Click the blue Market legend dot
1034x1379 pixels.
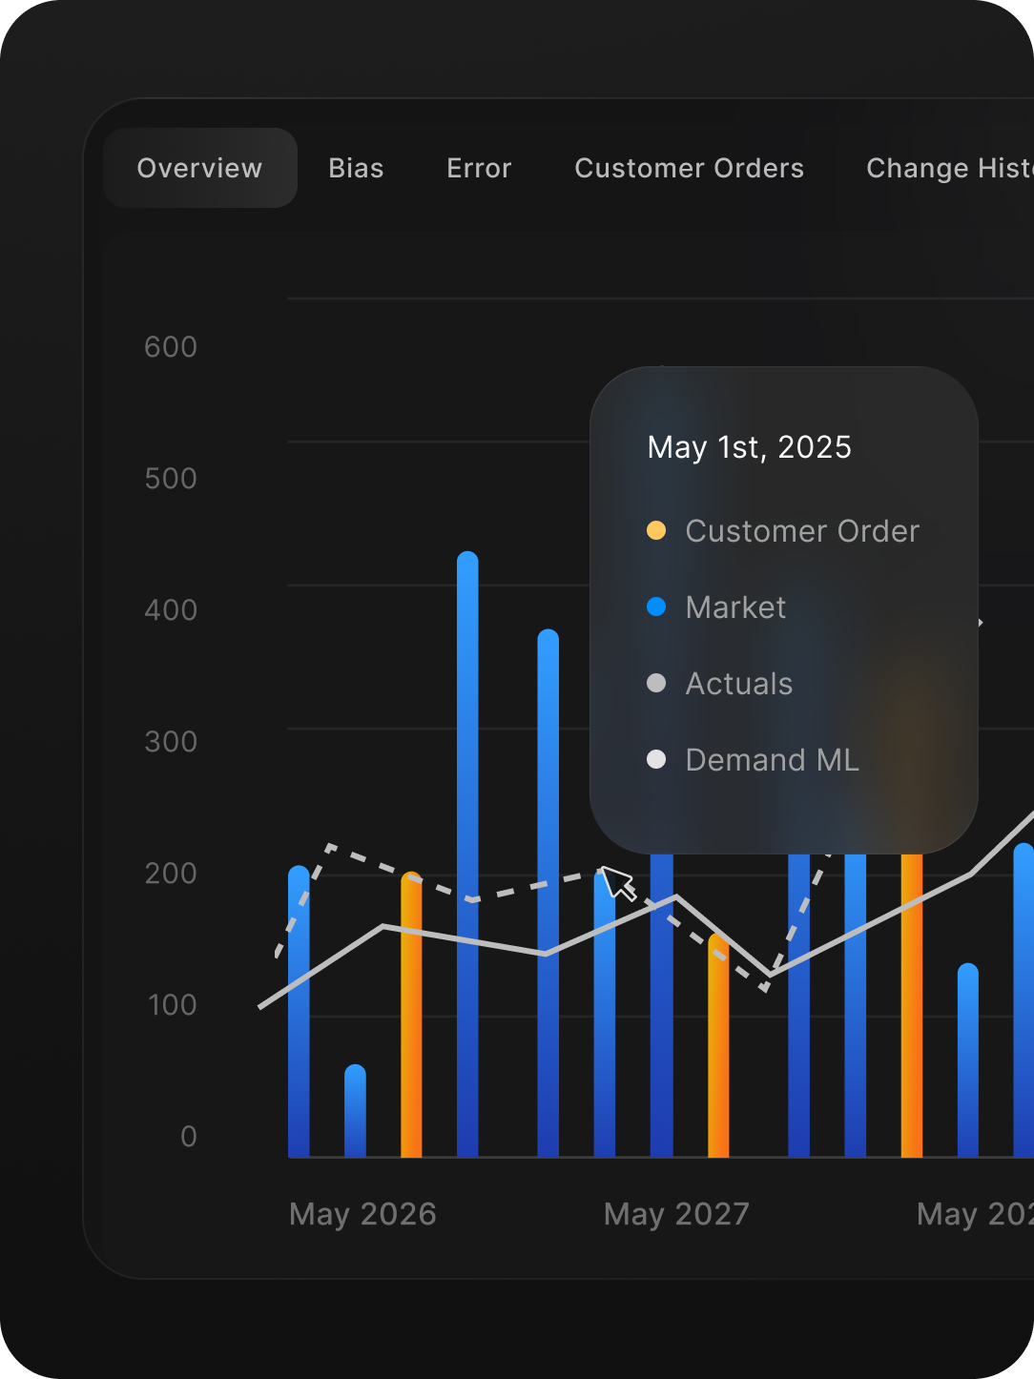point(656,607)
